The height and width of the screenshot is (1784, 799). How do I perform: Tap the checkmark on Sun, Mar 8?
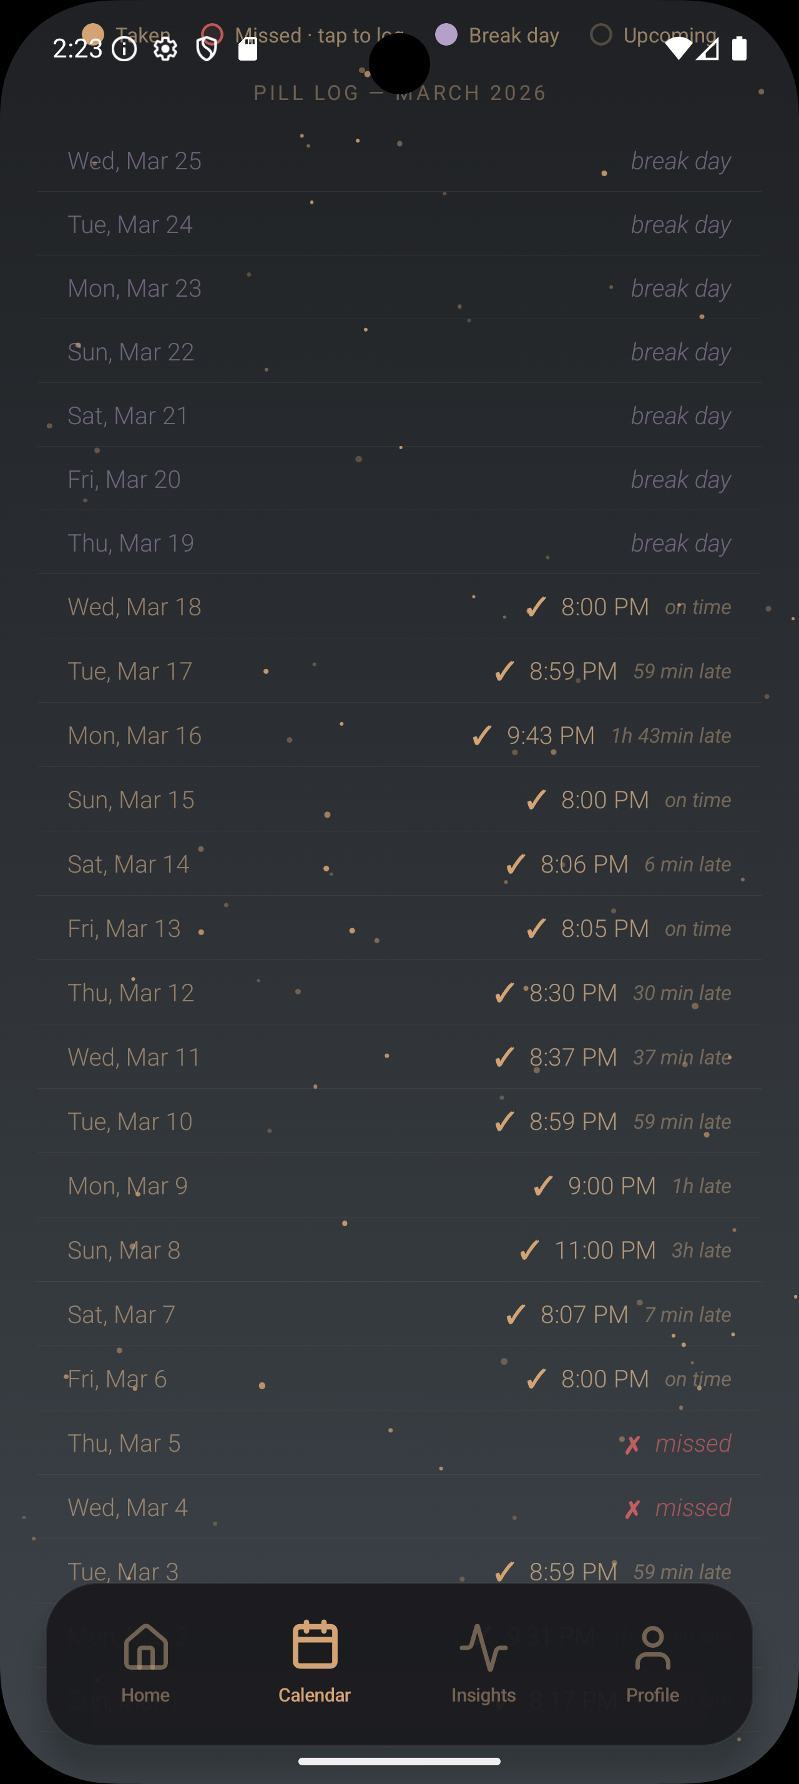[529, 1250]
